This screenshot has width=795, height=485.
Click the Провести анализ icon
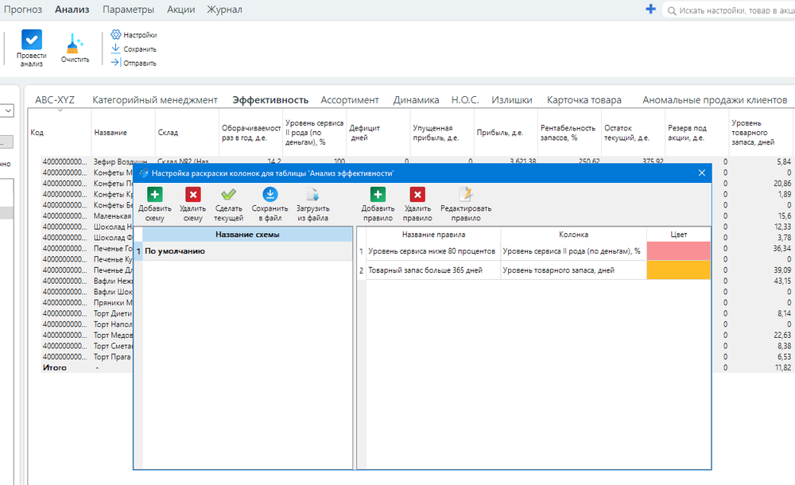(x=32, y=41)
